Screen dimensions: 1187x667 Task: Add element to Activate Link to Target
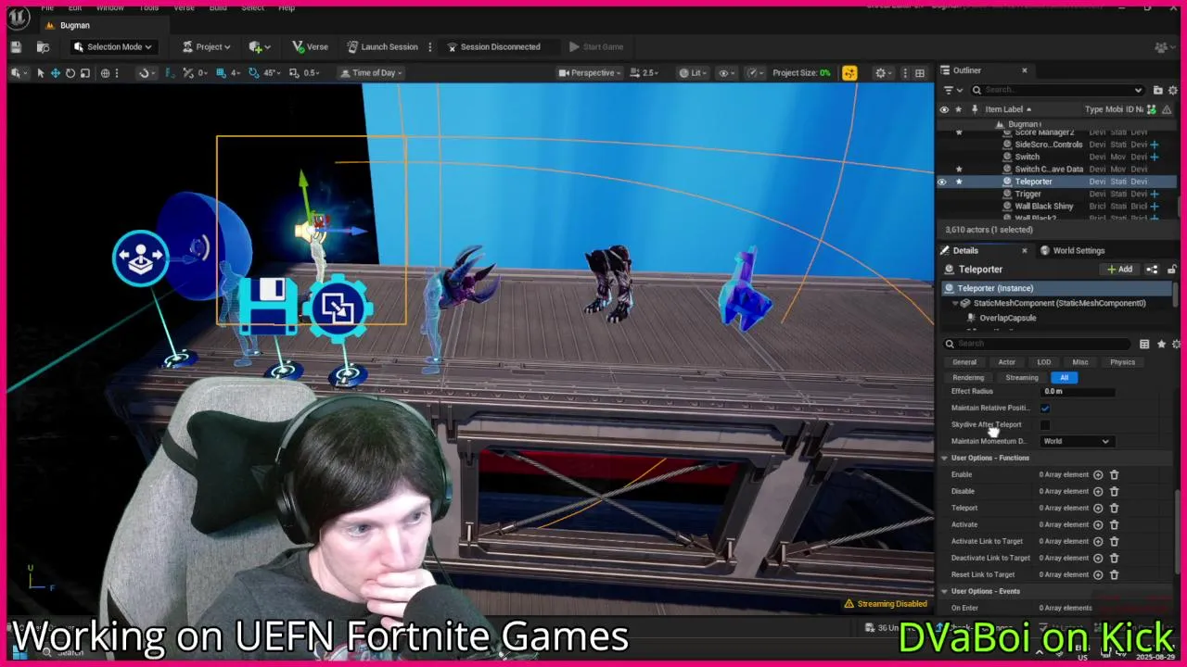(1098, 541)
